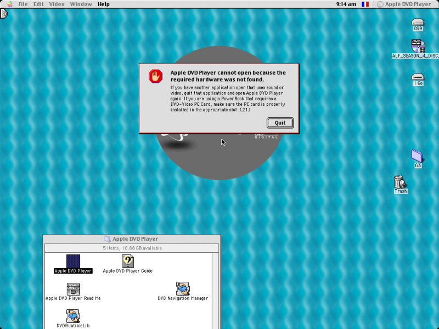Open the Help menu
Screen dimensions: 439x329
(104, 4)
